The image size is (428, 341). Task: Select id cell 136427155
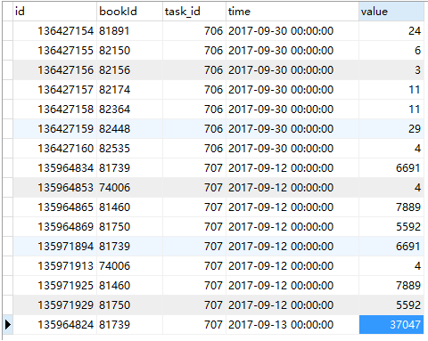(54, 51)
